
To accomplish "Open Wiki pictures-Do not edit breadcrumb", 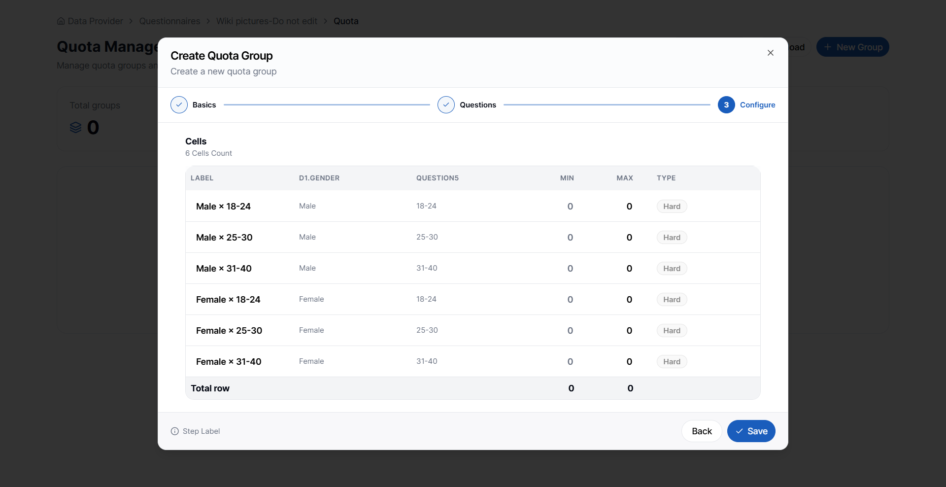I will pyautogui.click(x=267, y=21).
